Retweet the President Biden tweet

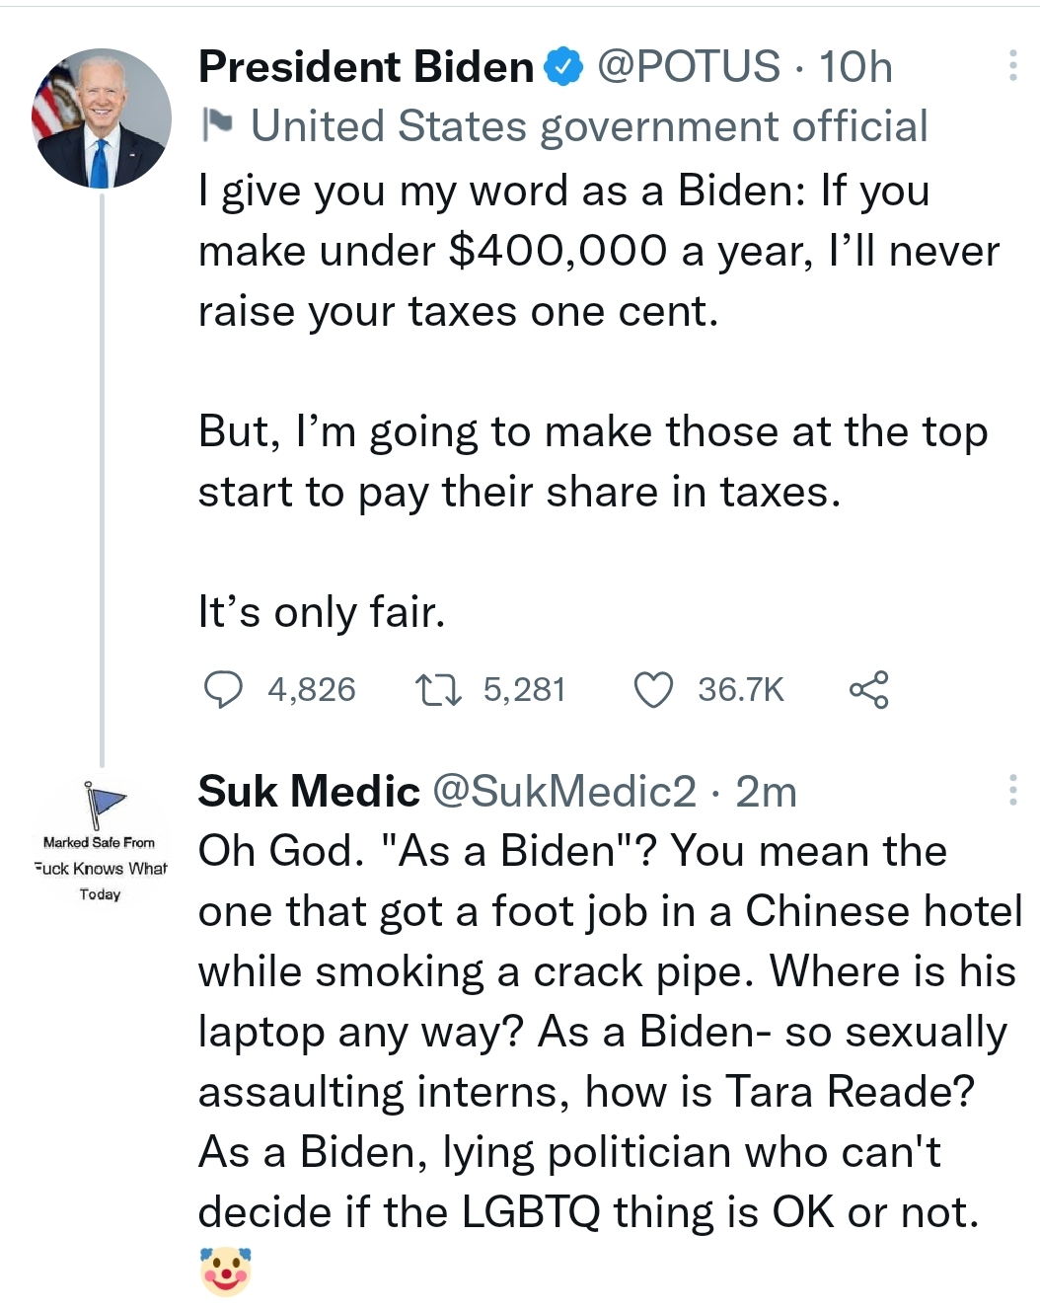pos(438,689)
